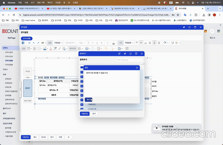
Task: Click the insert table icon
Action: pyautogui.click(x=29, y=49)
